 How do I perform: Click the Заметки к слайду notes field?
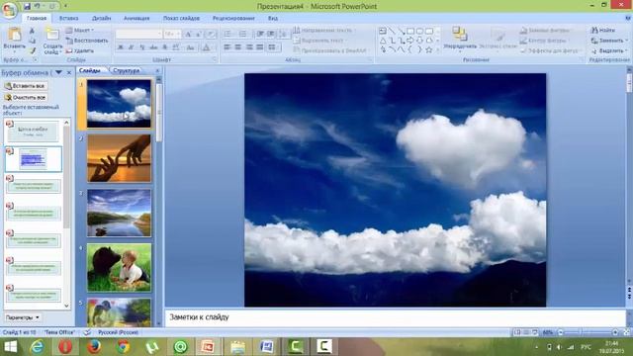395,317
